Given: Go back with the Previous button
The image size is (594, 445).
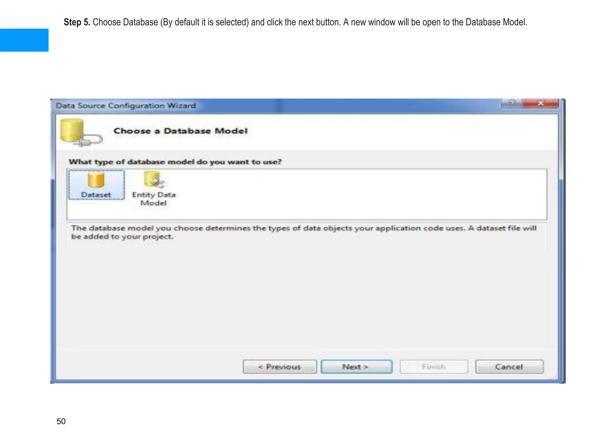Looking at the screenshot, I should (x=280, y=367).
